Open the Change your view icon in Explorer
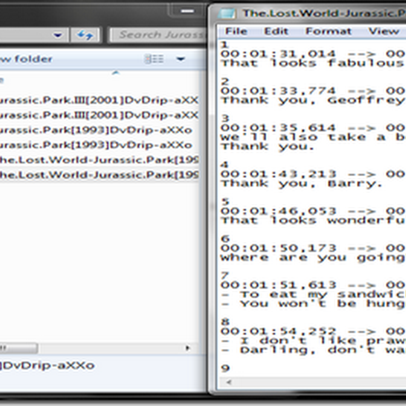 [x=154, y=59]
